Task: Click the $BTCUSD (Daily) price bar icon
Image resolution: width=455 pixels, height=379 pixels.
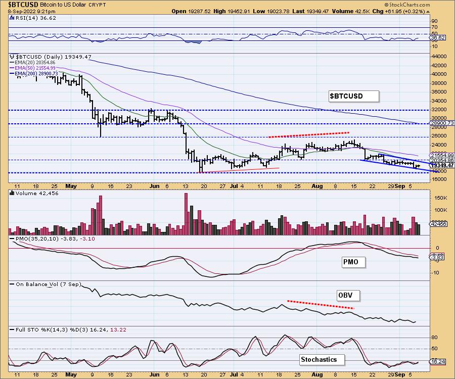Action: click(12, 57)
